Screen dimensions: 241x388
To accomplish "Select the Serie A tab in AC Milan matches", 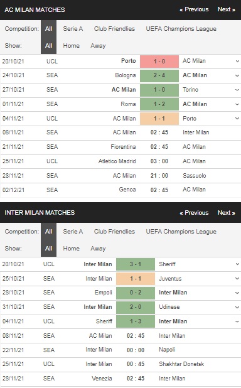I will pos(73,29).
